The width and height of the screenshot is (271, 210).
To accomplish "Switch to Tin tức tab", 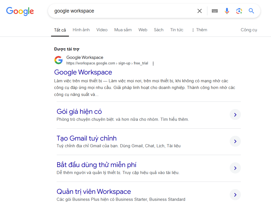I will point(177,30).
